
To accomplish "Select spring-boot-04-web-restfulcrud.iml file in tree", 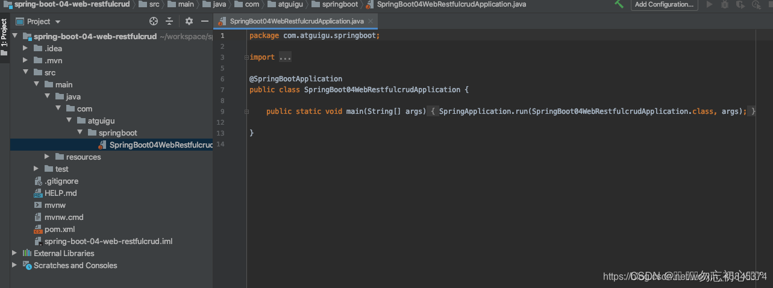I will 108,241.
